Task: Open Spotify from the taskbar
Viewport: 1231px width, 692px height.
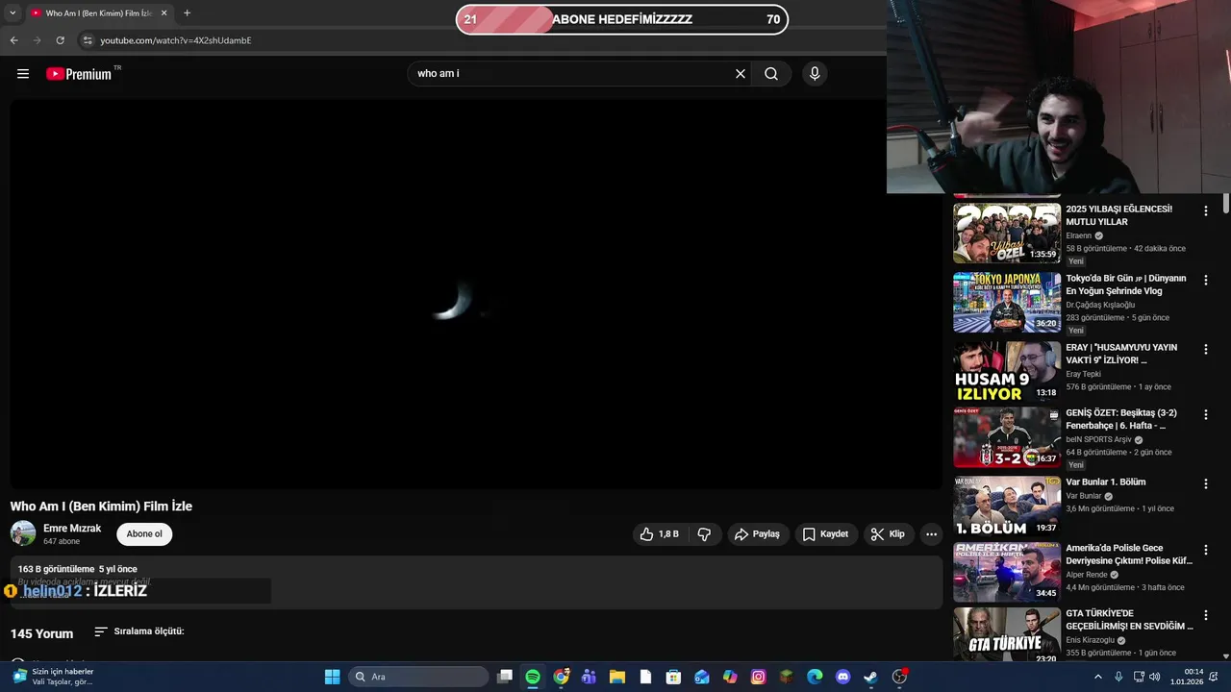Action: click(533, 677)
